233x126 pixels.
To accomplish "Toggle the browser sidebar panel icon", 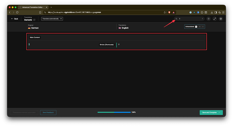I will (x=216, y=12).
